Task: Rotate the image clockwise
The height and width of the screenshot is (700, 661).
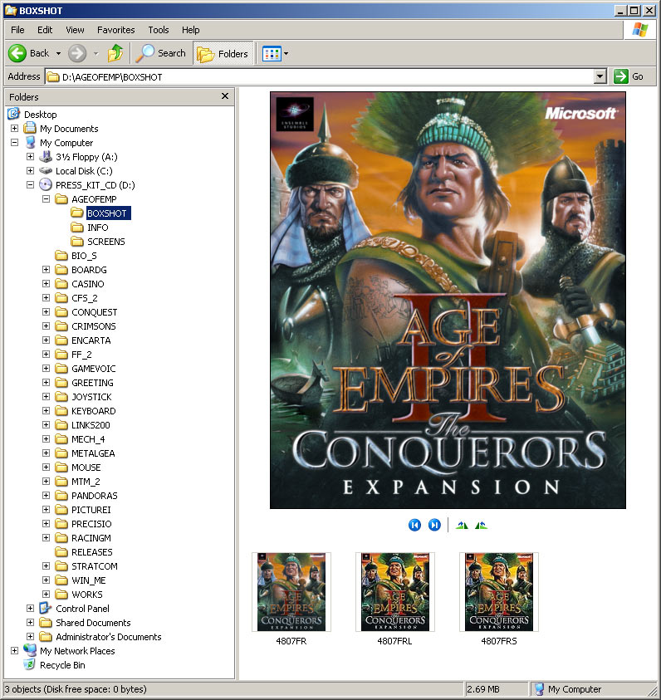Action: [462, 525]
